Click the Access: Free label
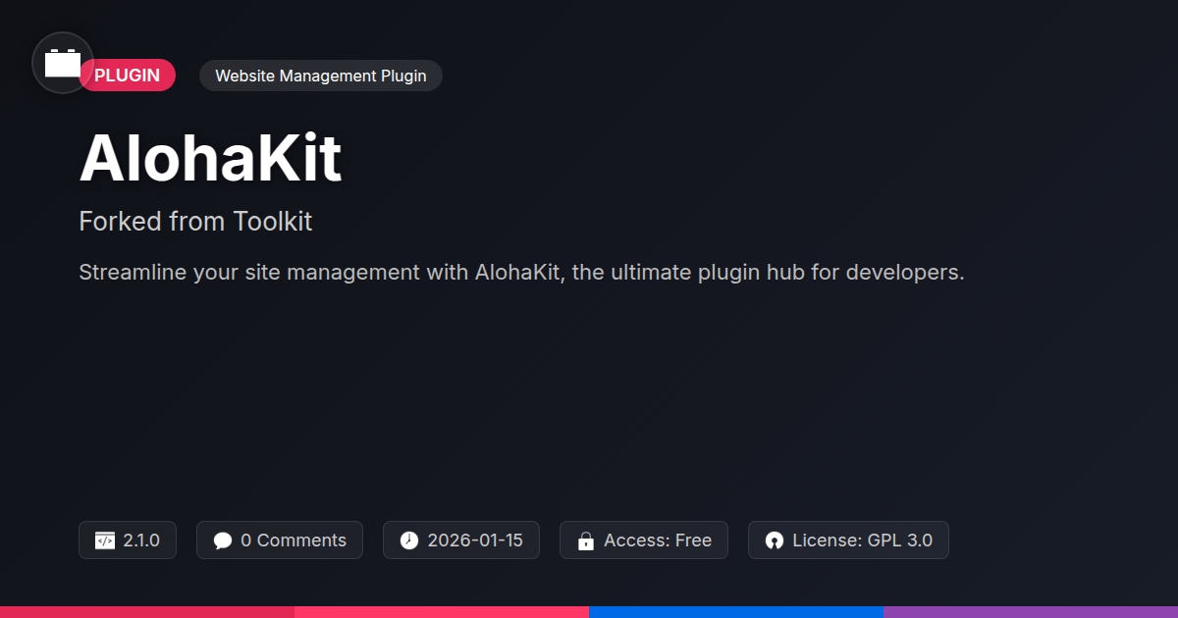This screenshot has height=618, width=1178. pos(658,541)
